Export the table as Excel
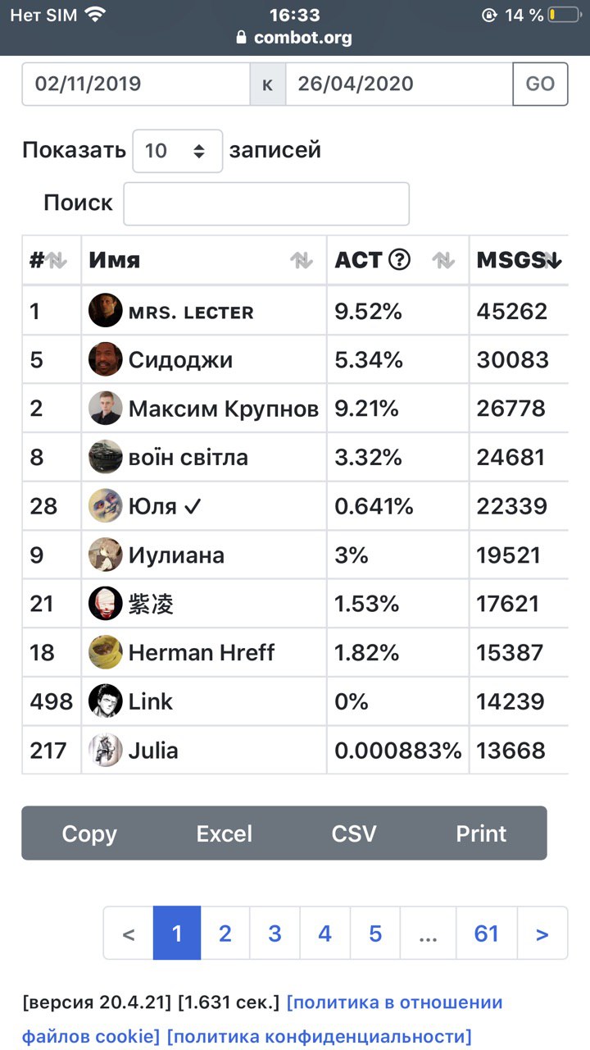590x1050 pixels. pos(225,833)
